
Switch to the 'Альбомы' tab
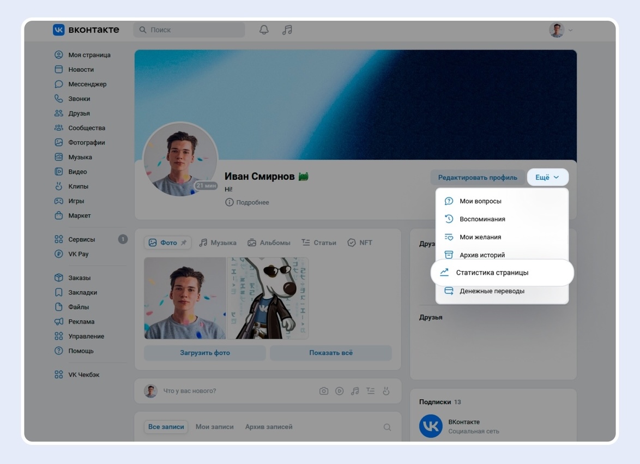click(269, 243)
